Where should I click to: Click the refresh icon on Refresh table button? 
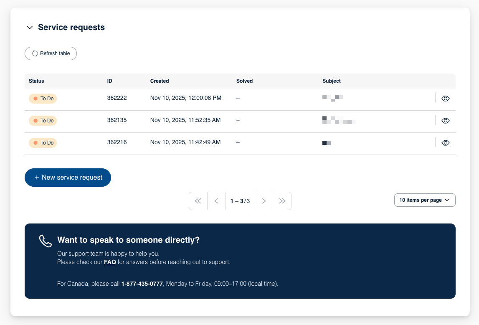[x=35, y=53]
